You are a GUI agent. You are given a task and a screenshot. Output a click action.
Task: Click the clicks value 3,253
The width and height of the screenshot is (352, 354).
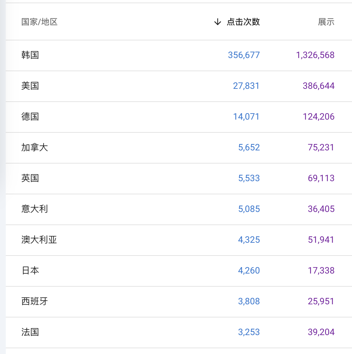click(x=249, y=332)
